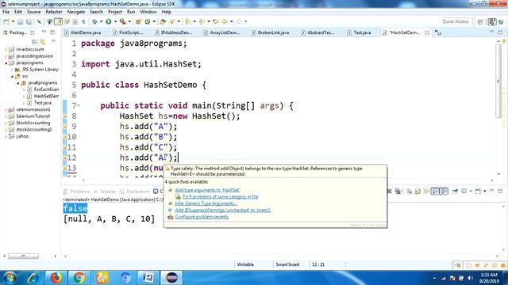The image size is (508, 285).
Task: Click the External Tools run icon
Action: coord(122,21)
